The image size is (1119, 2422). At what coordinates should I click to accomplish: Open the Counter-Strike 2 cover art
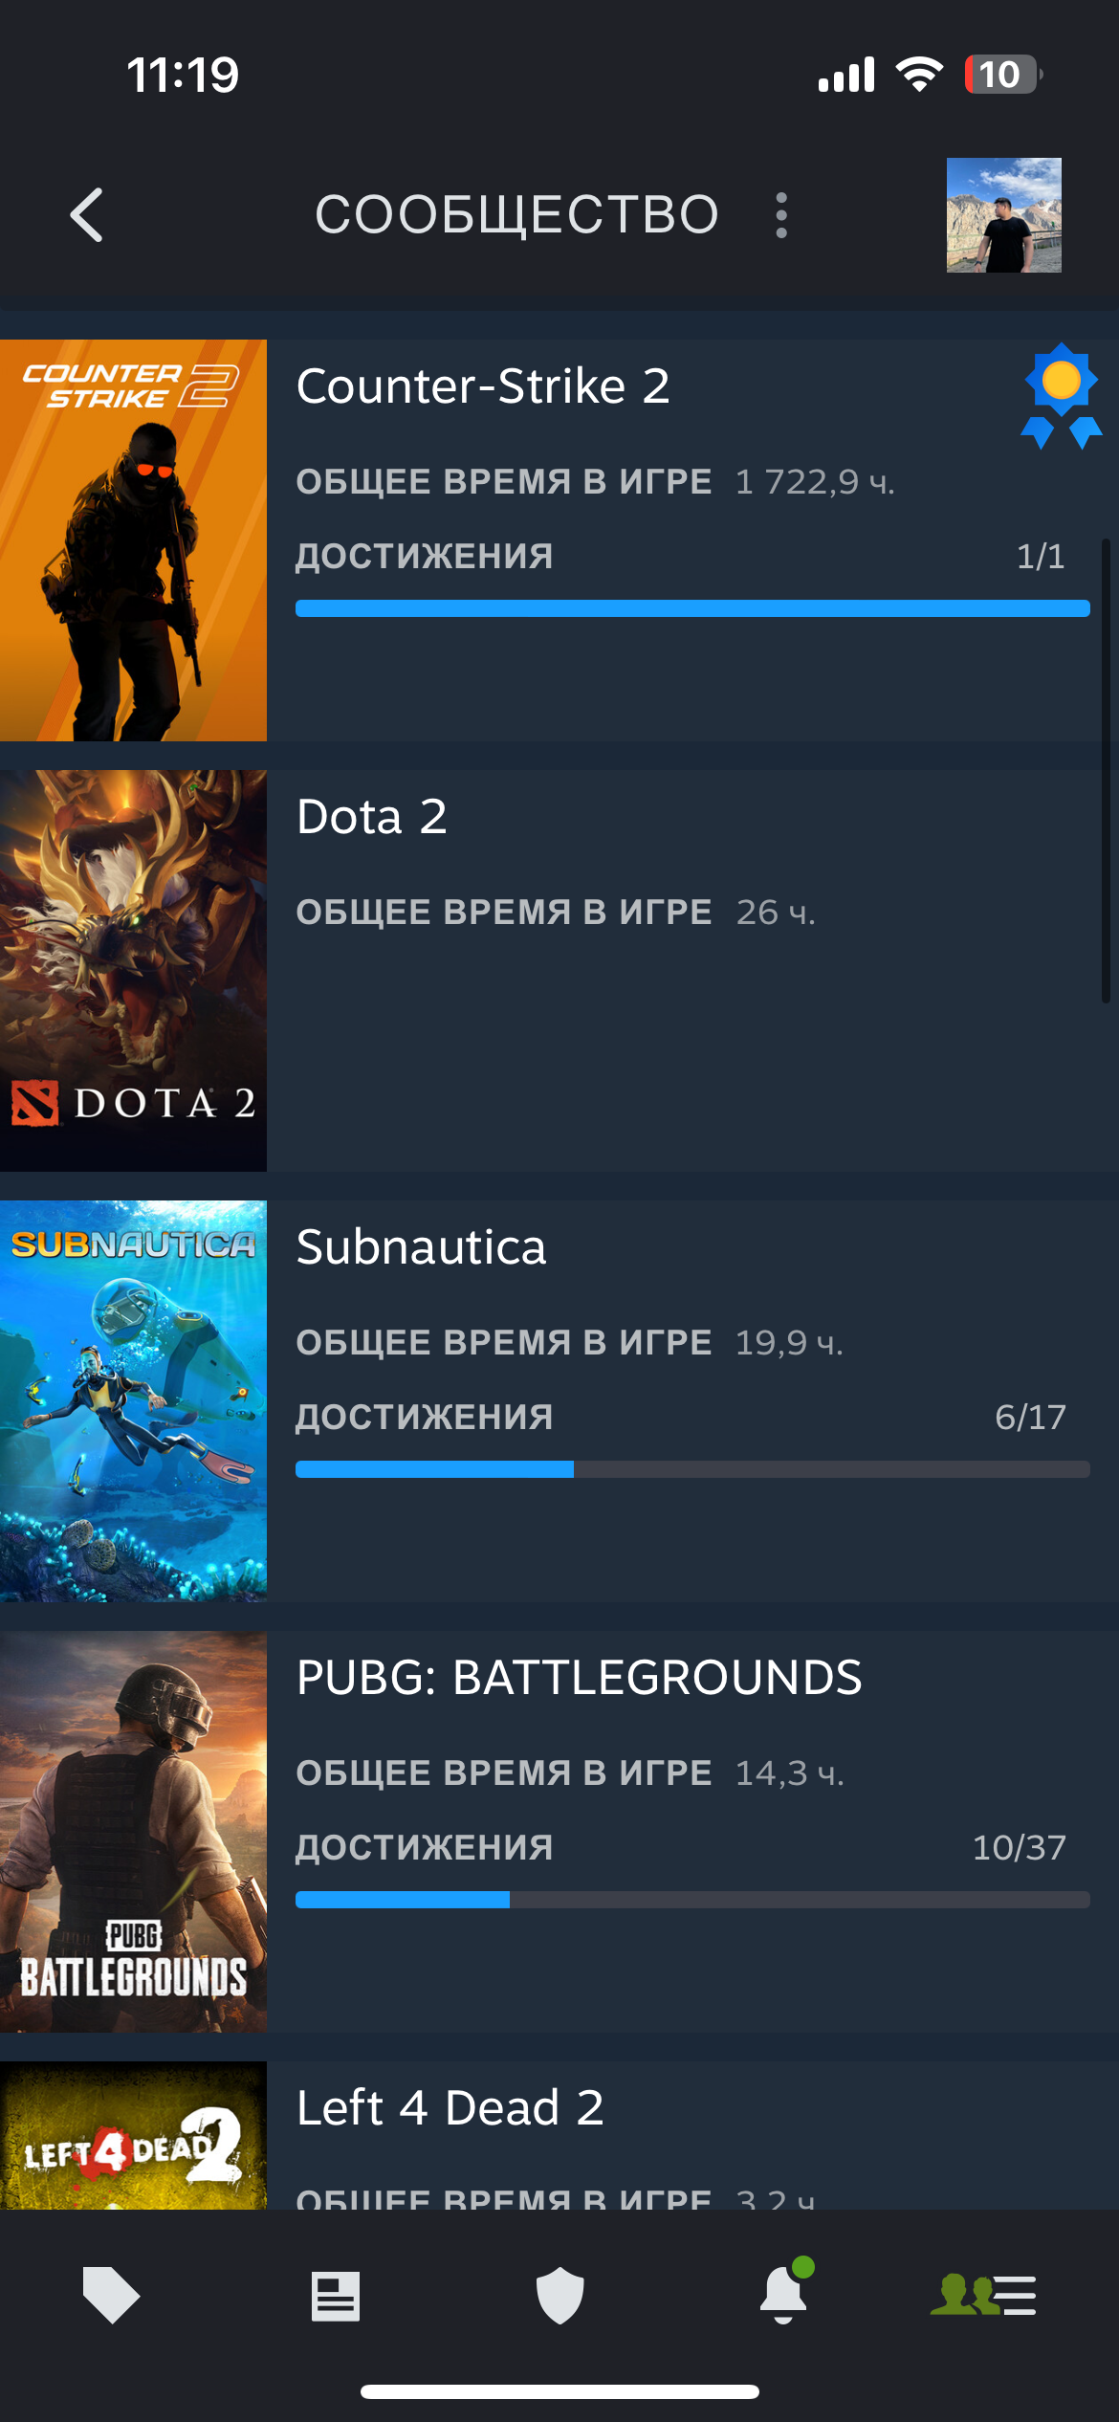[x=133, y=540]
